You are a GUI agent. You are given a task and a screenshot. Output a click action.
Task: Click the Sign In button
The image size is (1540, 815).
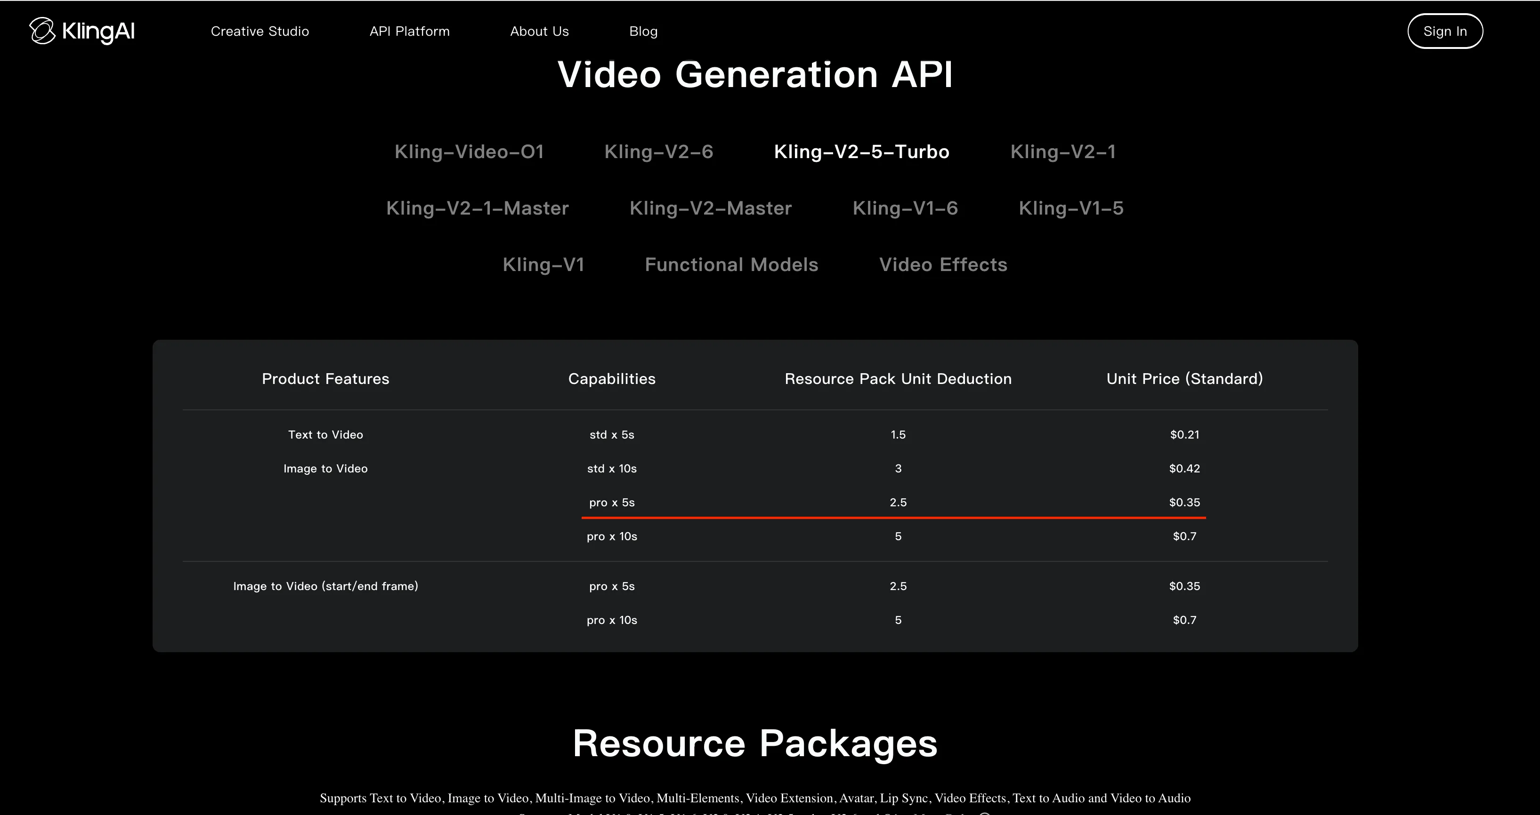[1445, 31]
